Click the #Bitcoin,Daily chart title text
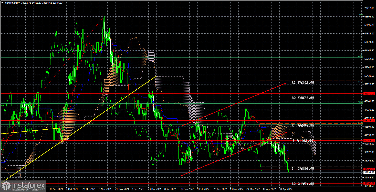Viewport: 376px width, 192px height. [12, 3]
